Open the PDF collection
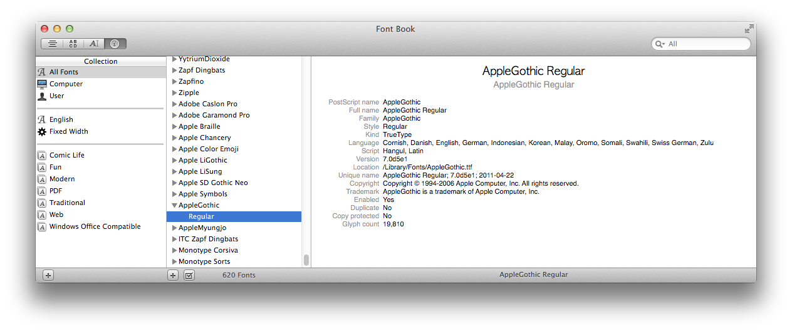The height and width of the screenshot is (332, 792). [101, 191]
